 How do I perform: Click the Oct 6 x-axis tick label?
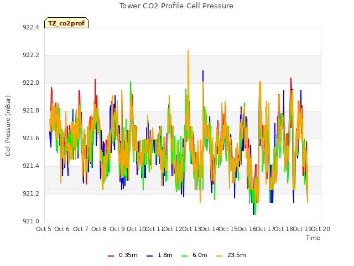[x=62, y=229]
